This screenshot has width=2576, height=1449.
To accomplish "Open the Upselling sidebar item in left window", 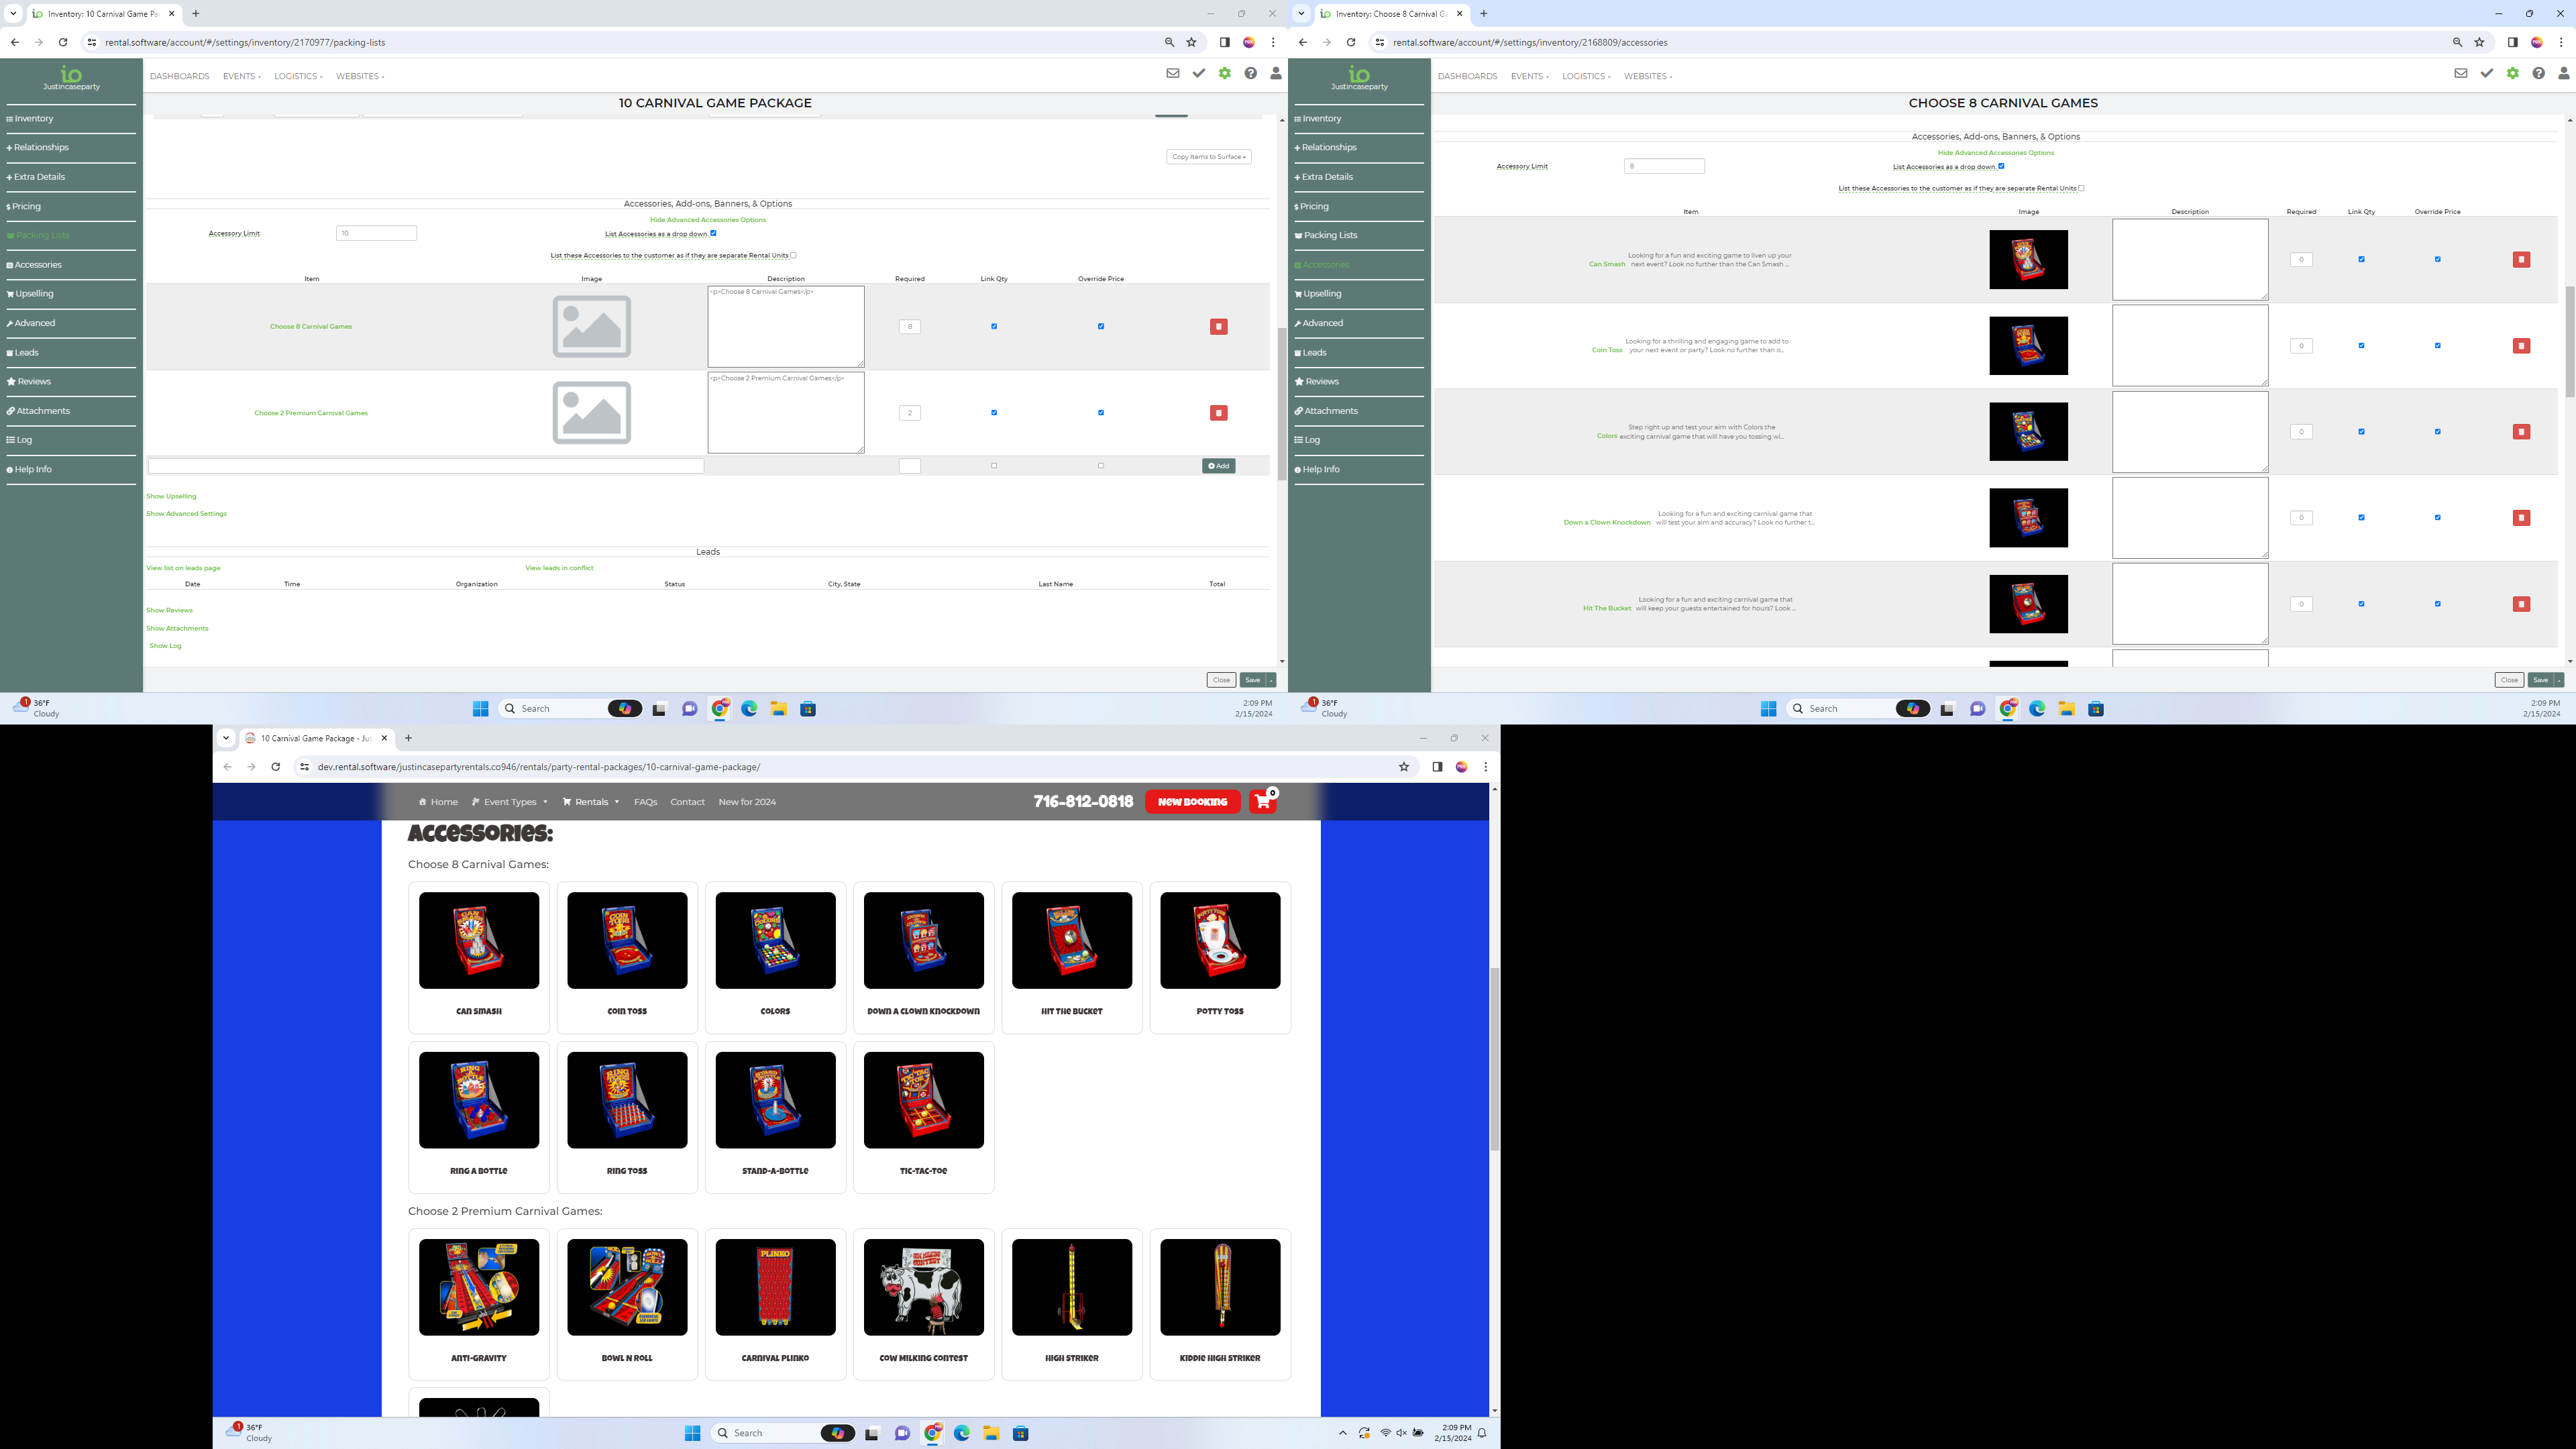I will tap(35, 294).
